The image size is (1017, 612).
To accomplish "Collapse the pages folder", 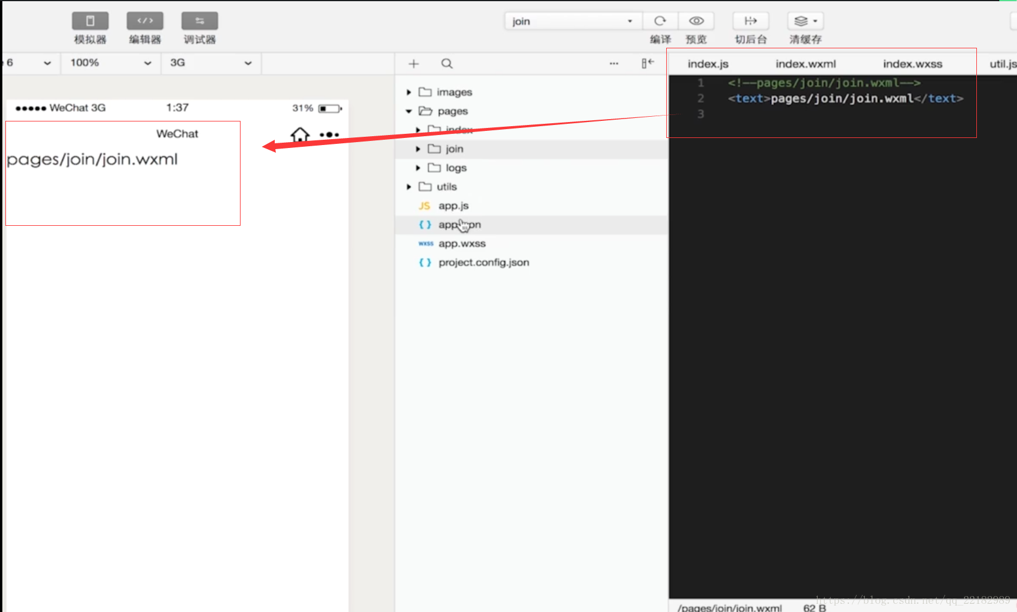I will [409, 111].
